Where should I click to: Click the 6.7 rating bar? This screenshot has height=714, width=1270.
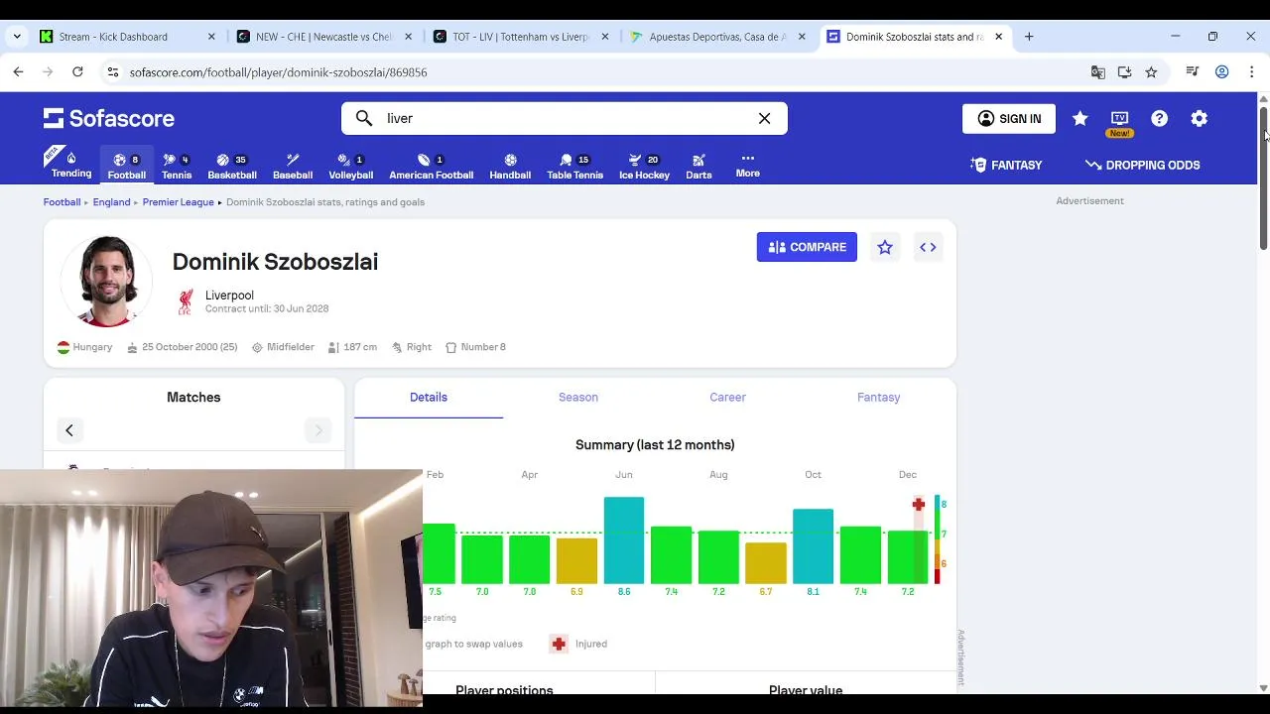pyautogui.click(x=765, y=563)
